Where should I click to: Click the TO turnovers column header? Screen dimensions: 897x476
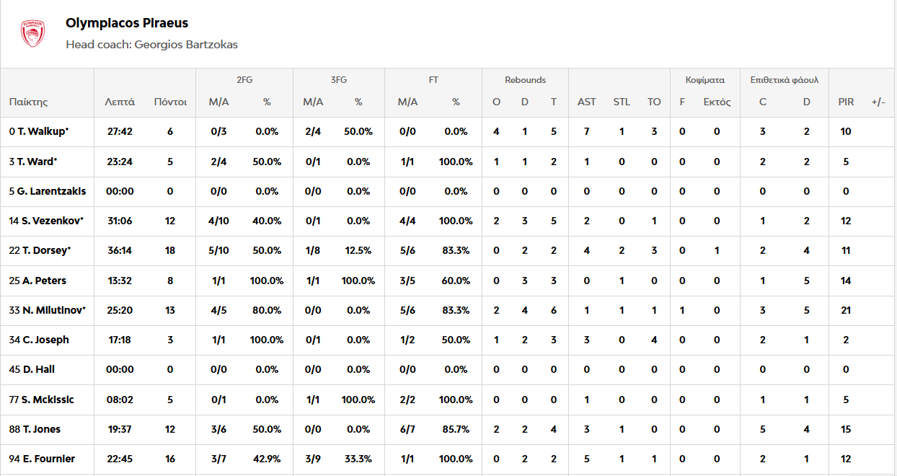(654, 102)
